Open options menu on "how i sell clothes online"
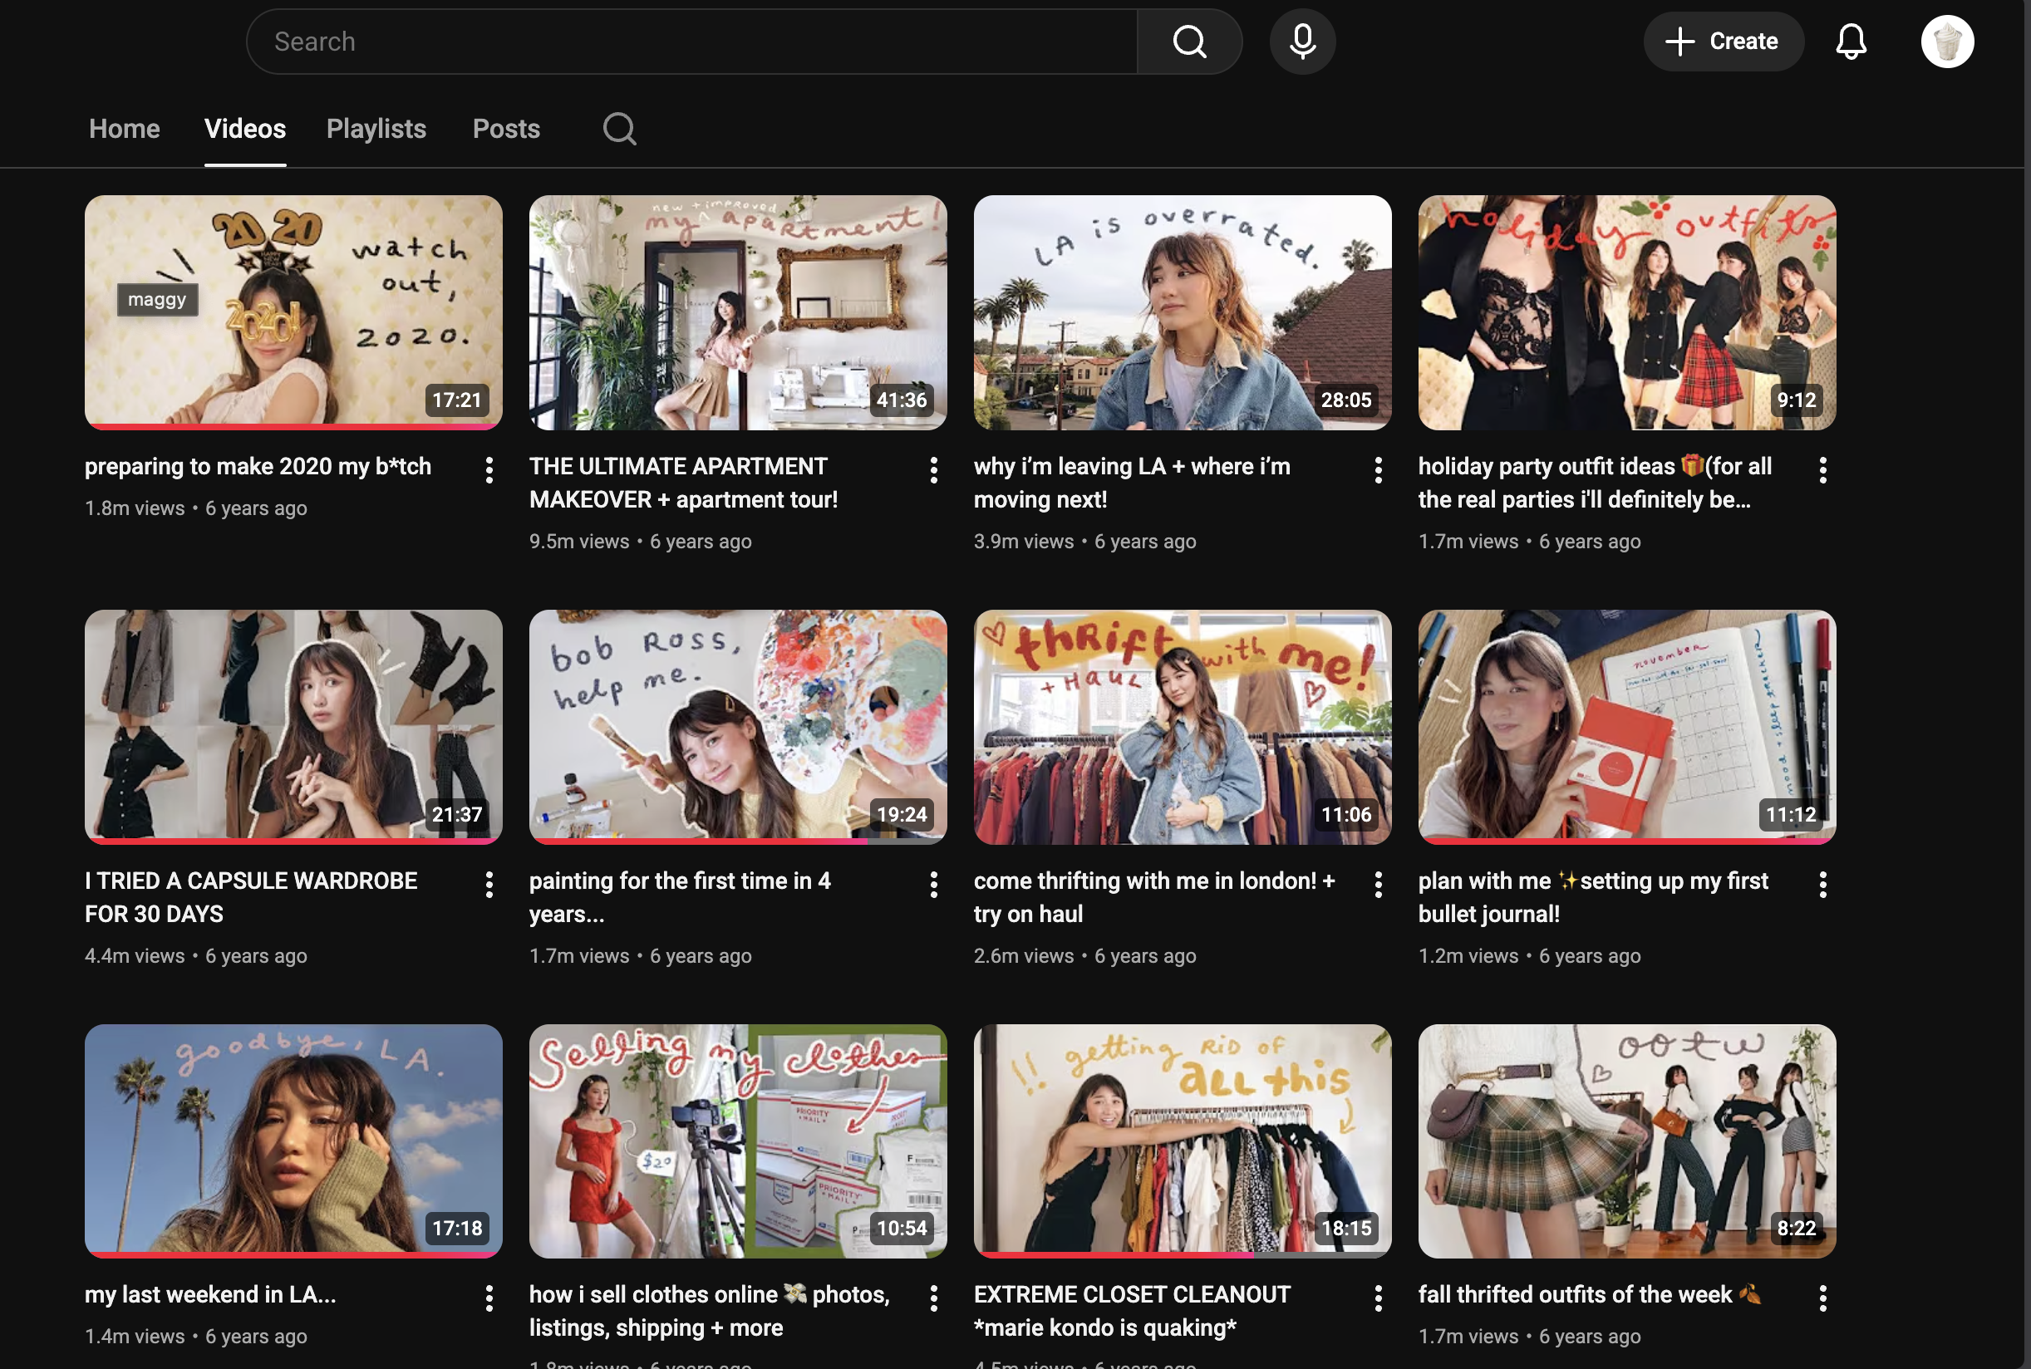Screen dimensions: 2031x1369 tap(933, 1298)
